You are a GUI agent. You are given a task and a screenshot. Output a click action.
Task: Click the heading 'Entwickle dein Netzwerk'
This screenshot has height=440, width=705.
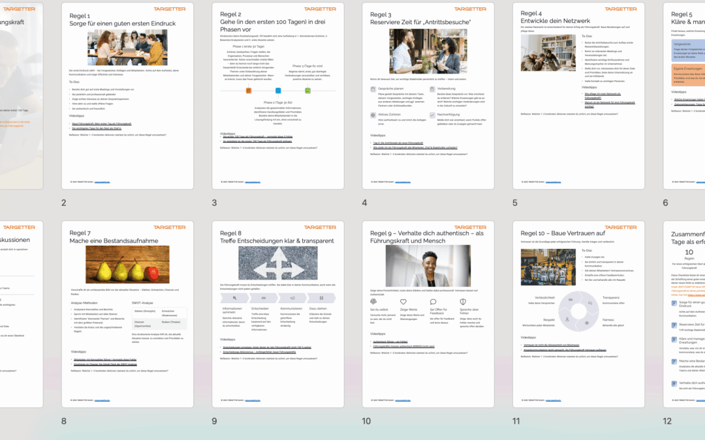556,21
